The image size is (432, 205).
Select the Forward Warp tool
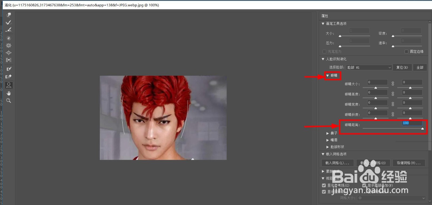pyautogui.click(x=9, y=15)
